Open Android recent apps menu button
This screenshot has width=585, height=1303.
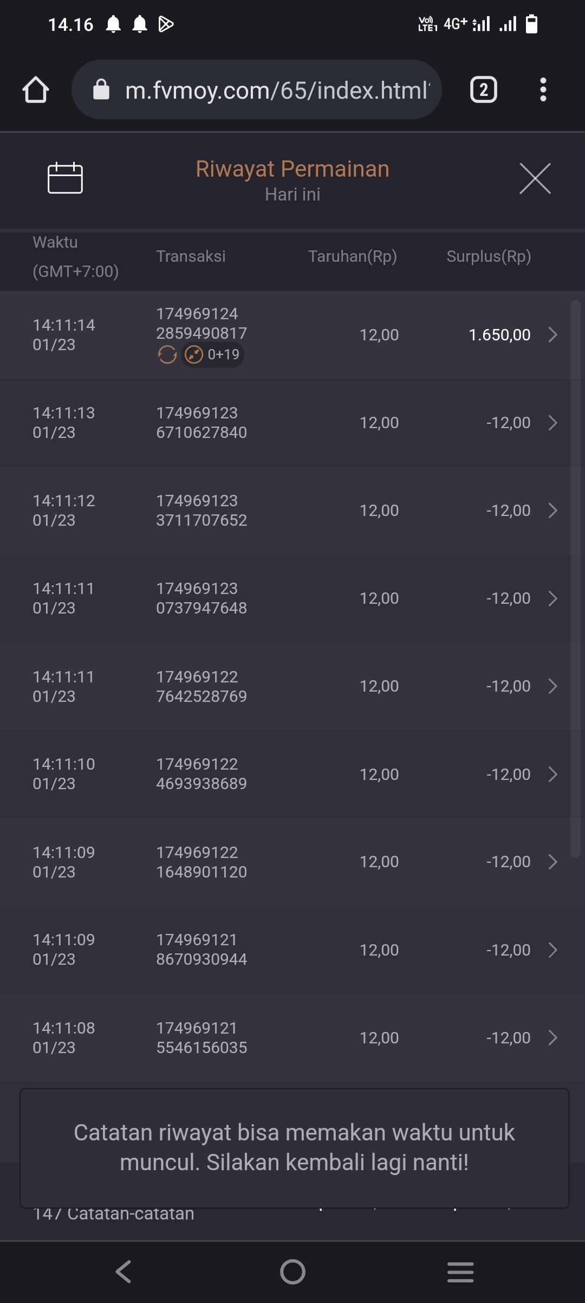click(x=460, y=1272)
